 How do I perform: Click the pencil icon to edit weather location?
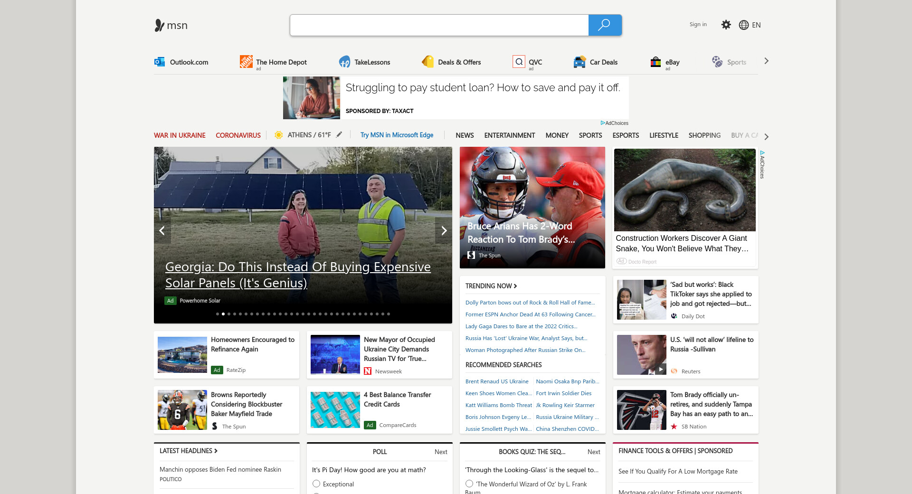pyautogui.click(x=339, y=135)
